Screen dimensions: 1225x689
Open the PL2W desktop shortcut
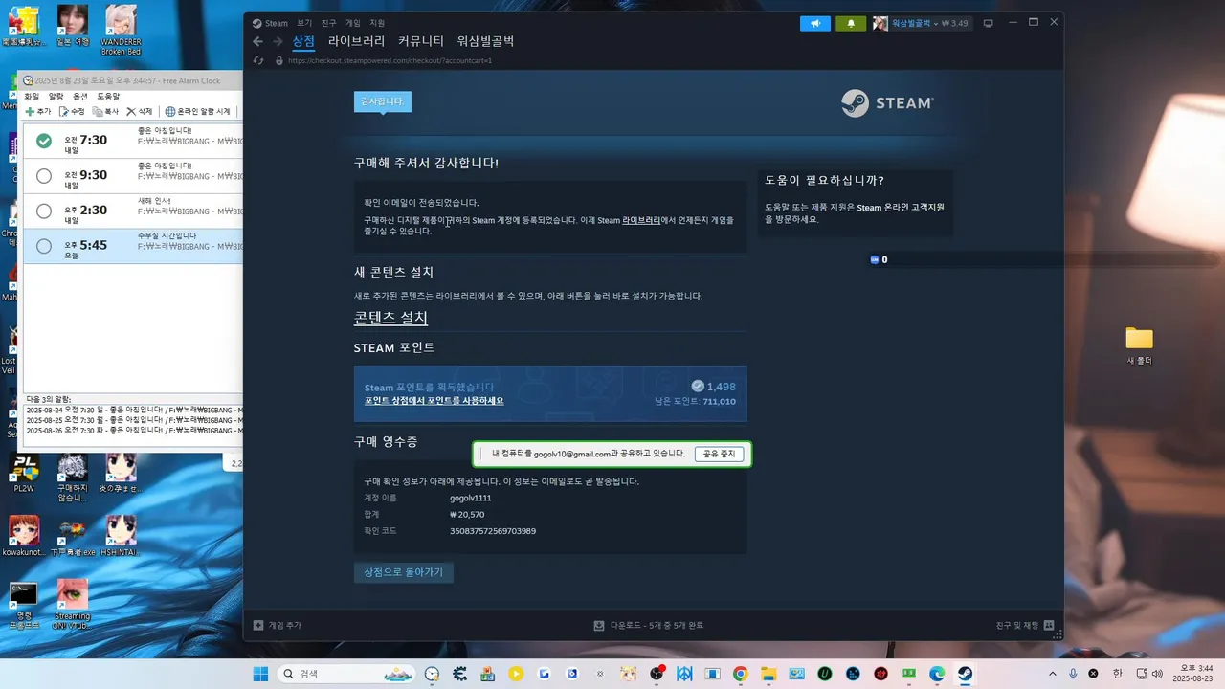point(24,473)
